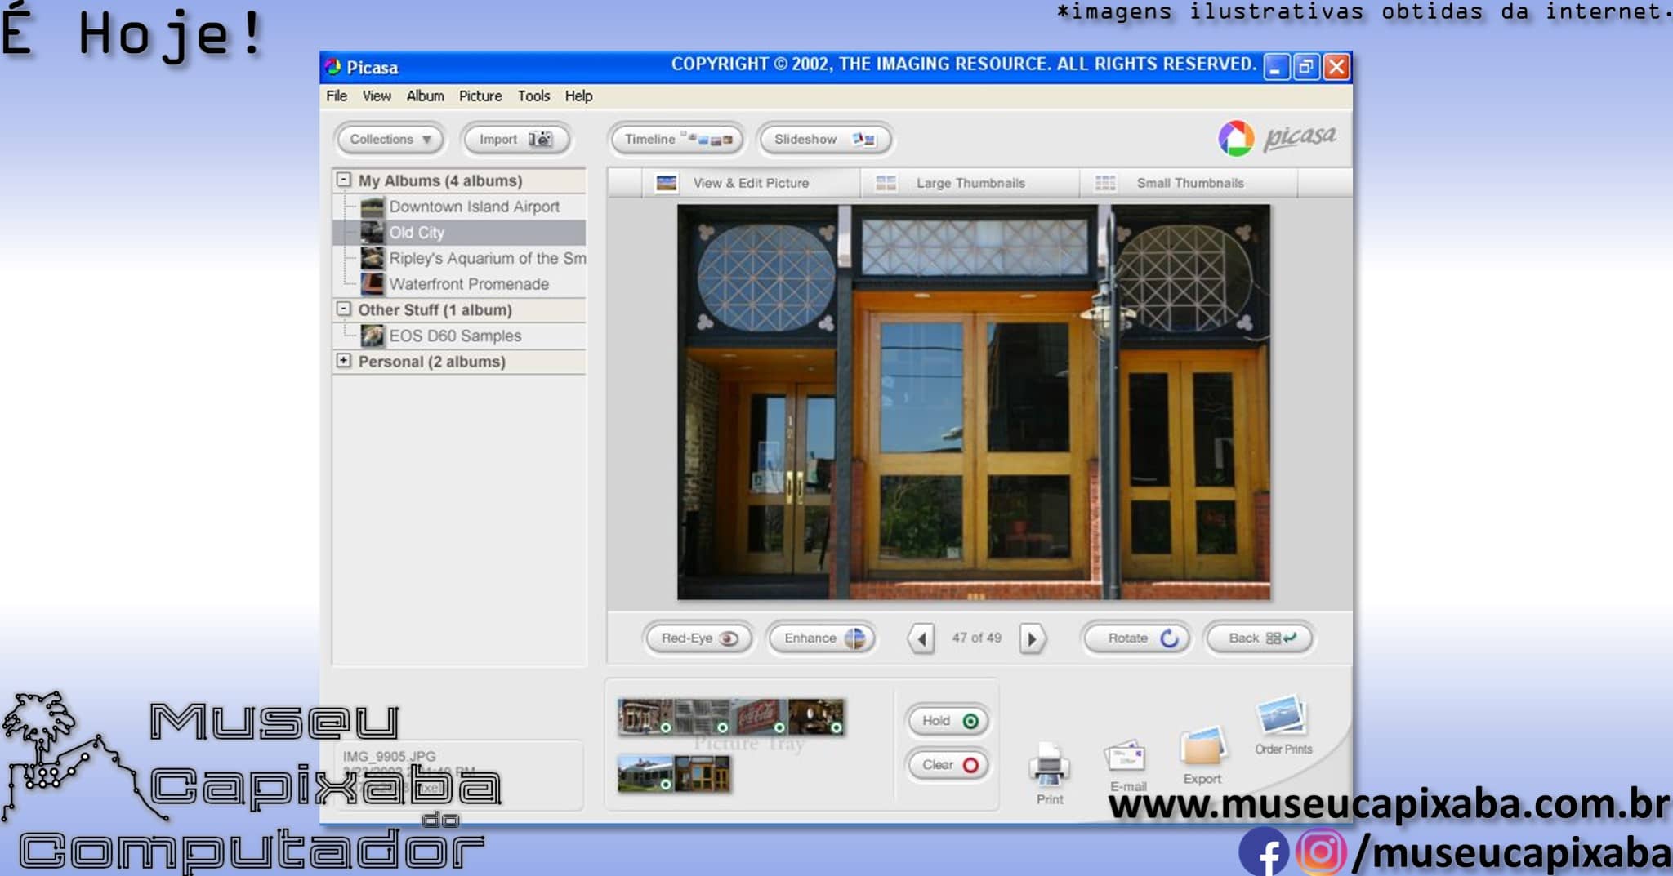1673x876 pixels.
Task: Click the Print icon
Action: point(1050,767)
